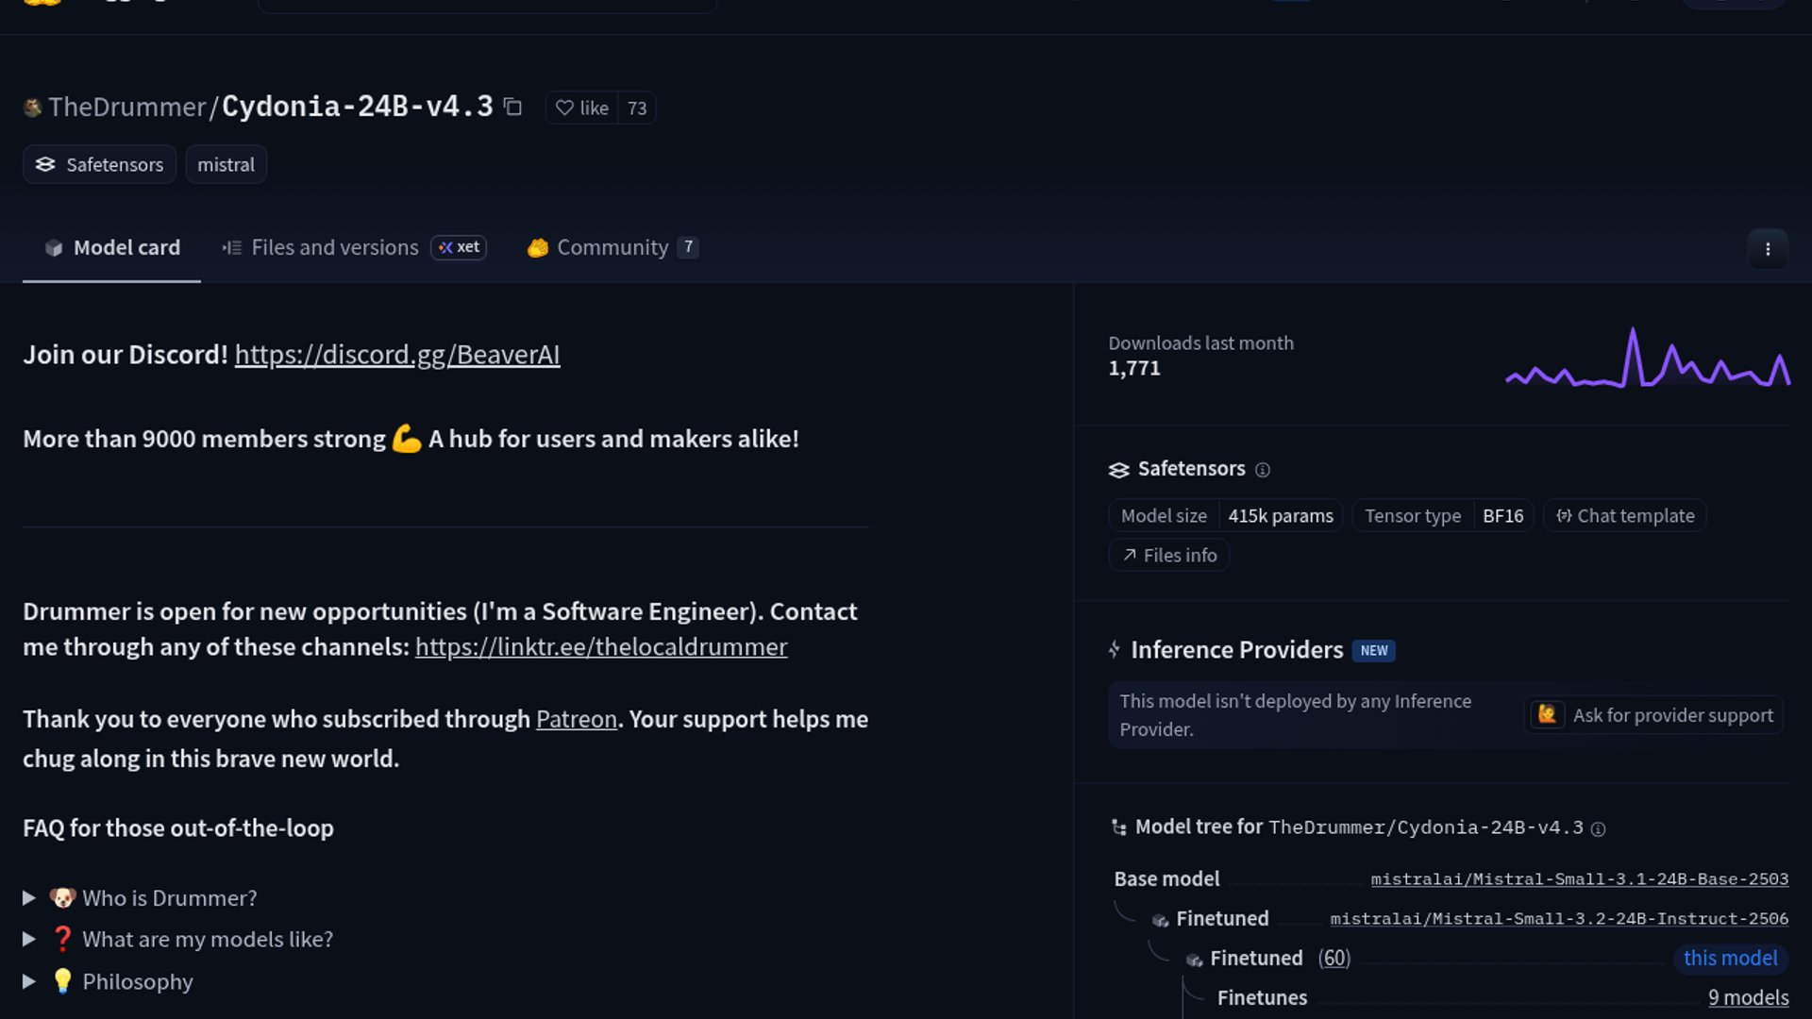The height and width of the screenshot is (1019, 1812).
Task: Open the 9 models finetunes link
Action: coord(1748,997)
